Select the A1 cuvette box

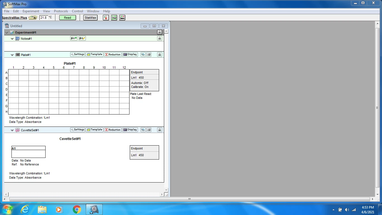tap(29, 152)
